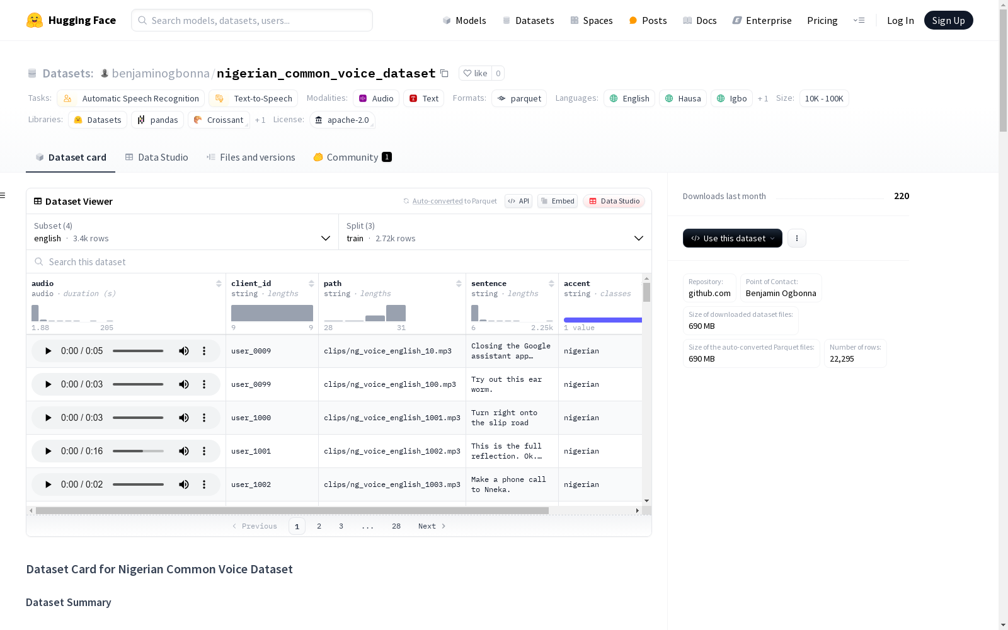Screen dimensions: 1008x630
Task: Click the Log In link
Action: (900, 20)
